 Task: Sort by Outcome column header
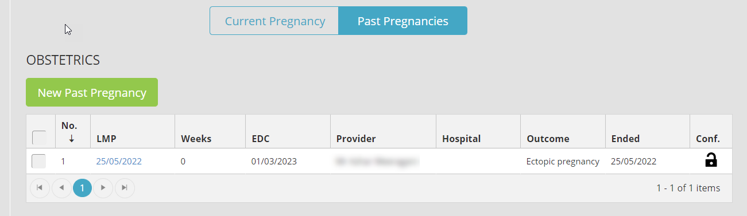pyautogui.click(x=548, y=139)
